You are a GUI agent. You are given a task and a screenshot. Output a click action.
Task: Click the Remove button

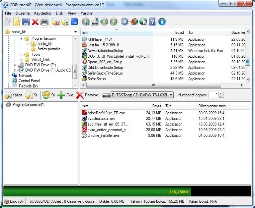click(87, 95)
